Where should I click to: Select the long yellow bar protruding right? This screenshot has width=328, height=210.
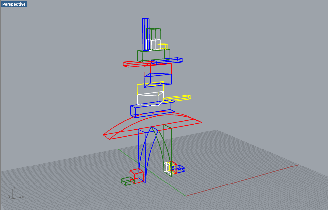pyautogui.click(x=177, y=98)
